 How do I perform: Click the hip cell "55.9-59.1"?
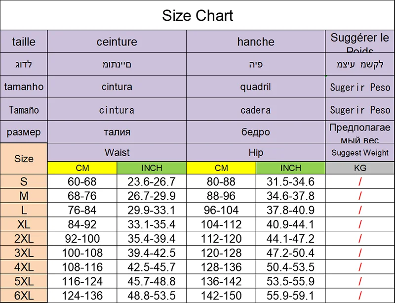290,296
